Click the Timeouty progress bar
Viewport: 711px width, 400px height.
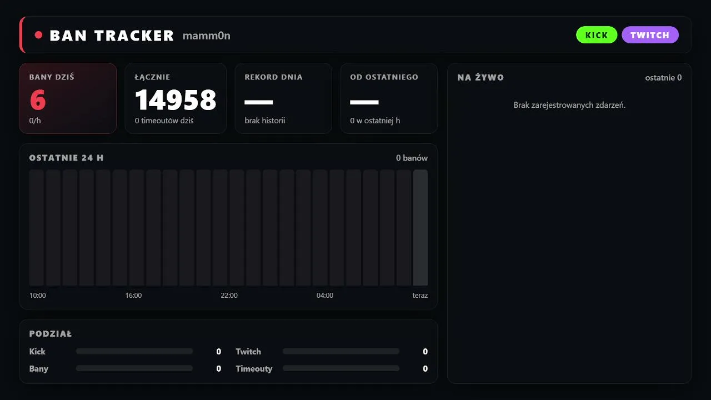point(341,368)
